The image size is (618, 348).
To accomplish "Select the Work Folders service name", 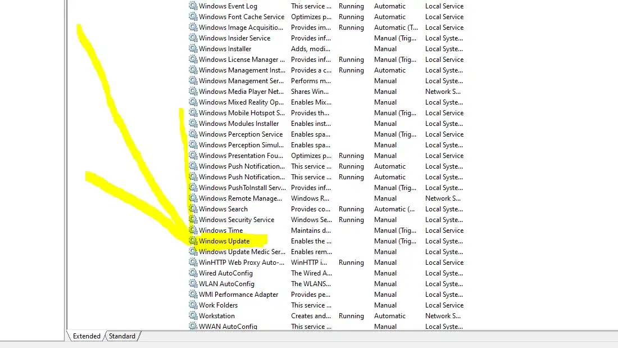I will (x=219, y=305).
